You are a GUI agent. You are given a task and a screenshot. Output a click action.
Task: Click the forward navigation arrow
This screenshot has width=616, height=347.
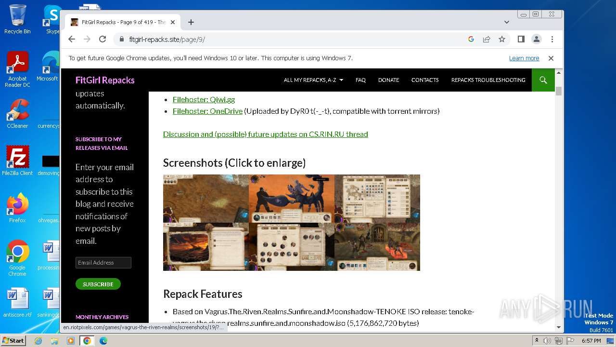(87, 39)
